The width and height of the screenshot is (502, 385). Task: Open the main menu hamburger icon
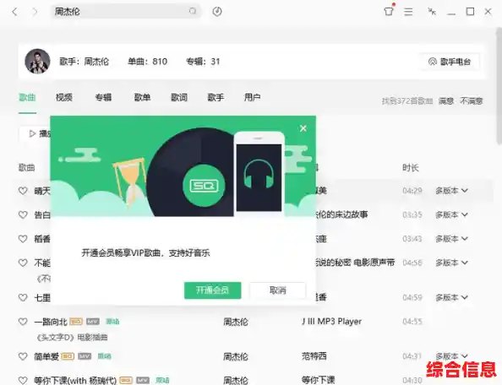[x=408, y=12]
